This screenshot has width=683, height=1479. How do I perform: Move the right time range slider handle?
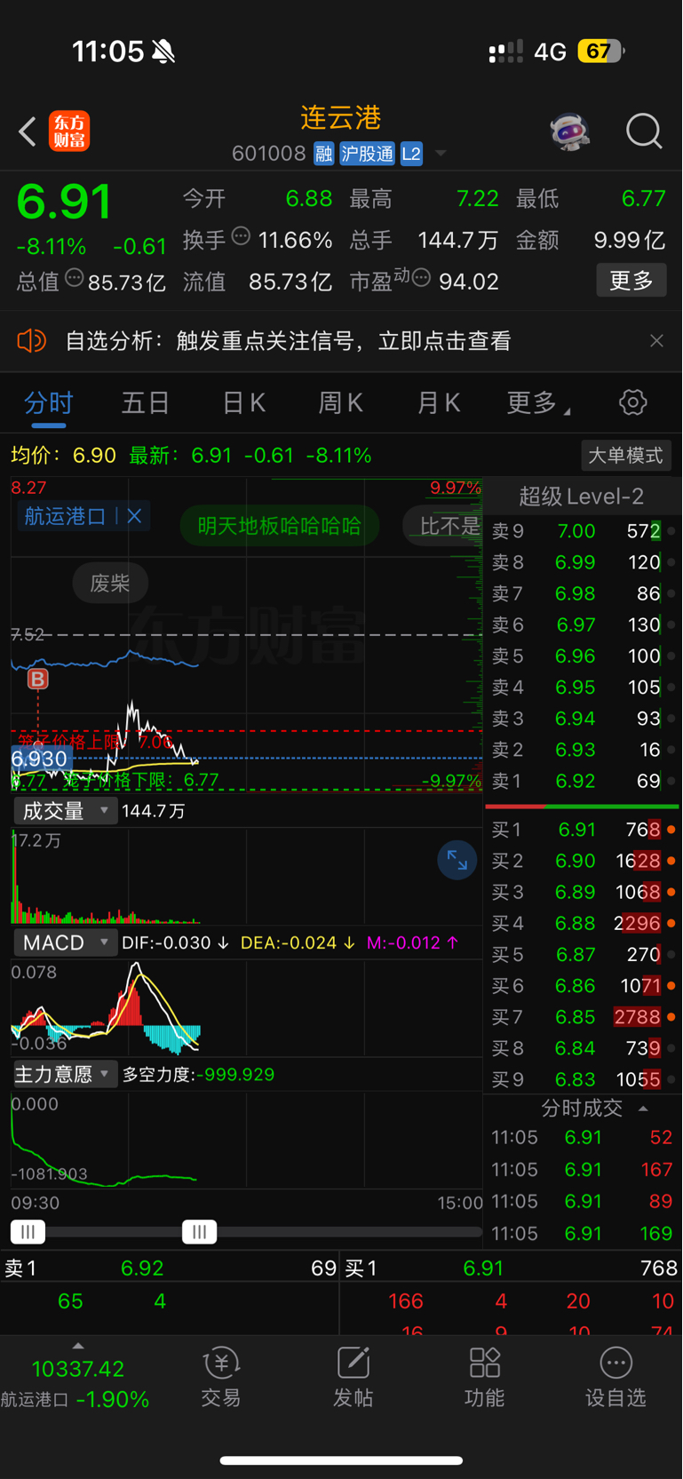pyautogui.click(x=199, y=1232)
